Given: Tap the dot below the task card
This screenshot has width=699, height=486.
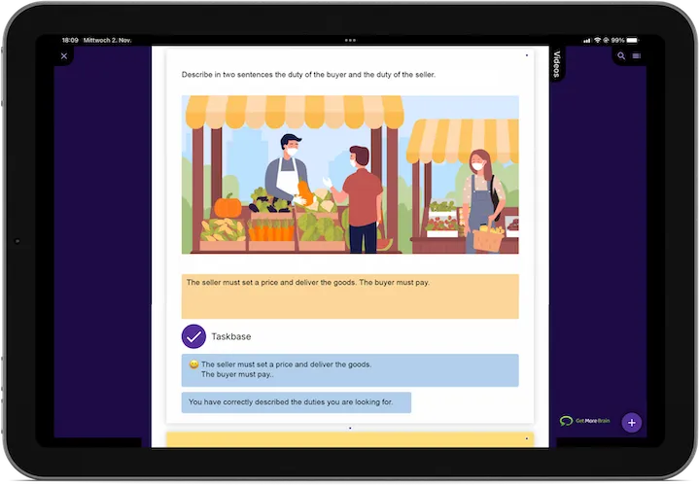Looking at the screenshot, I should 350,428.
